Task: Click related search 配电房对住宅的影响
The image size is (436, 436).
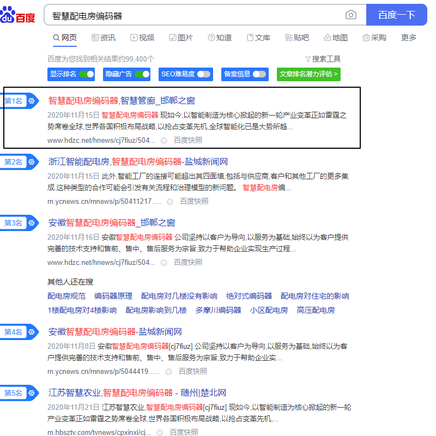Action: [x=315, y=296]
